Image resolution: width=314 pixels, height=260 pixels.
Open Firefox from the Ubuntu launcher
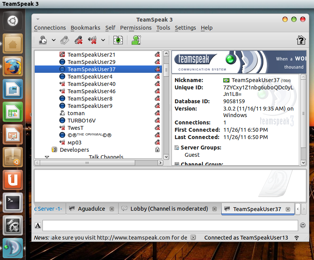click(13, 66)
